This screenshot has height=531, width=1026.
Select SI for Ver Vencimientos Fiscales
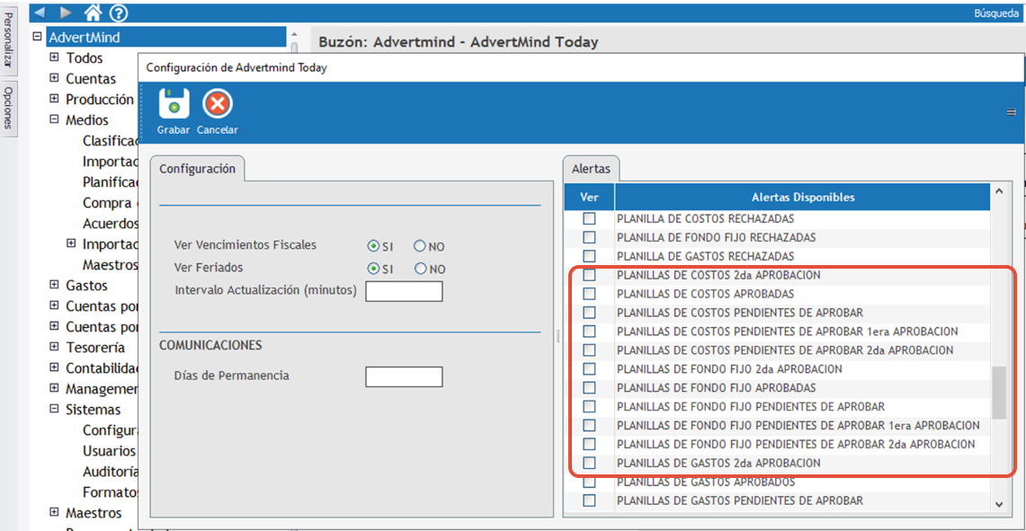point(374,246)
